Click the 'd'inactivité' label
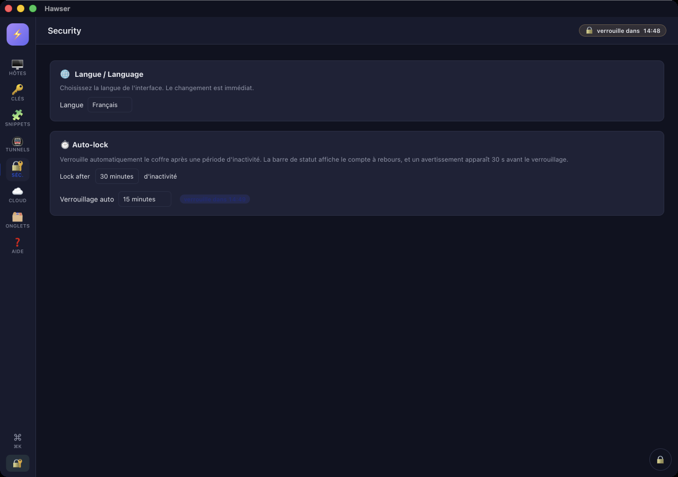The width and height of the screenshot is (678, 477). (x=160, y=176)
